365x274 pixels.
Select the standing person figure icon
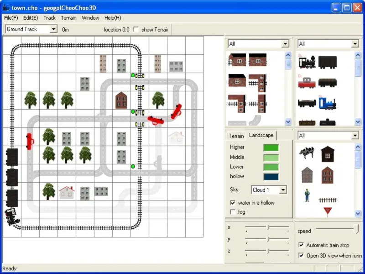[307, 195]
